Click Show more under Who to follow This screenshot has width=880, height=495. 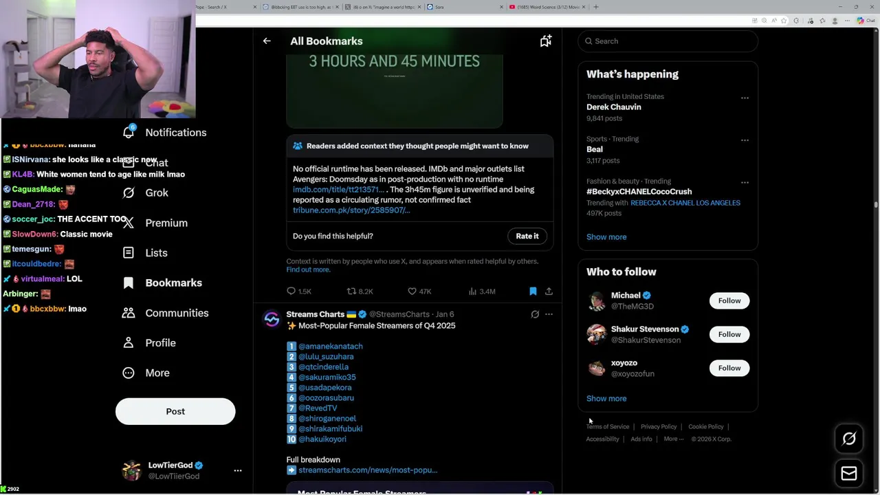point(606,399)
